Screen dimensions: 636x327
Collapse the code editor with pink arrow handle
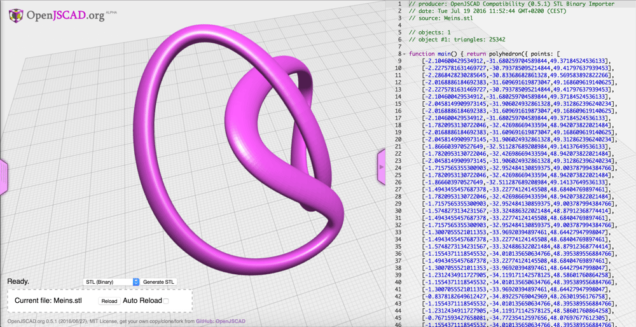click(x=381, y=167)
